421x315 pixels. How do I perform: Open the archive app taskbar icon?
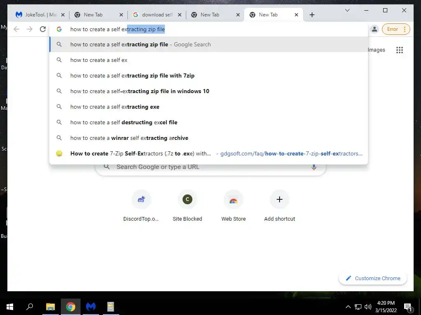[111, 307]
